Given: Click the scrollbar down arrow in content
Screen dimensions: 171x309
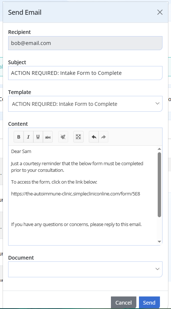Looking at the screenshot, I should point(159,242).
